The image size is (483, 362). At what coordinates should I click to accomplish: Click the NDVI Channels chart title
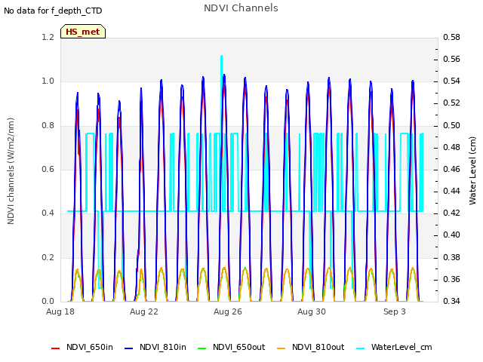[x=241, y=8]
